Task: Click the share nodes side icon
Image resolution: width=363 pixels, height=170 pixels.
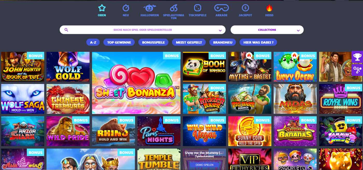Action: (357, 69)
